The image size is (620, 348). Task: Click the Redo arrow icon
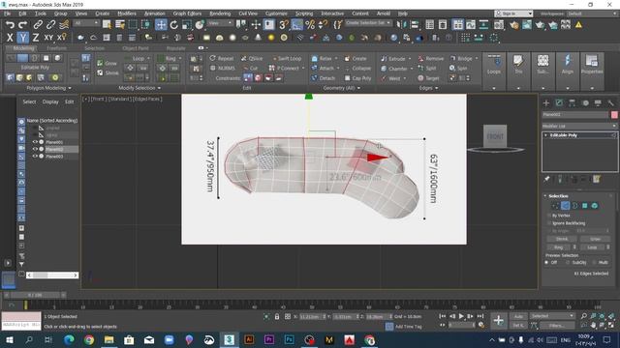[23, 25]
